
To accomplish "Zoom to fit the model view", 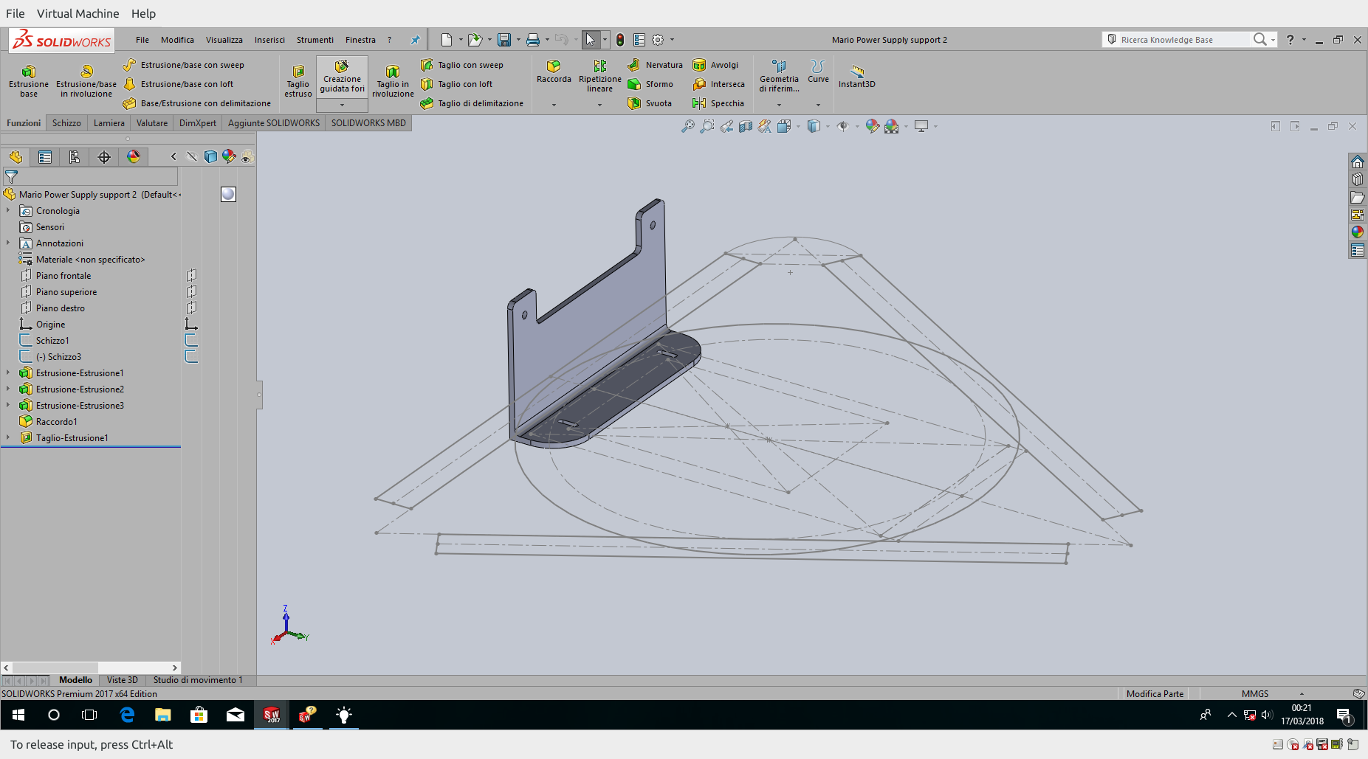I will (x=687, y=126).
